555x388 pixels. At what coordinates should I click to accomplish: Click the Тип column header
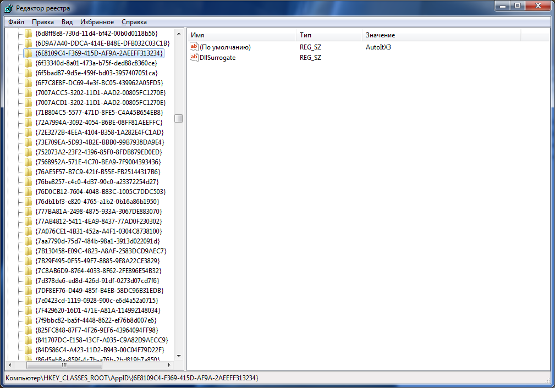[329, 35]
